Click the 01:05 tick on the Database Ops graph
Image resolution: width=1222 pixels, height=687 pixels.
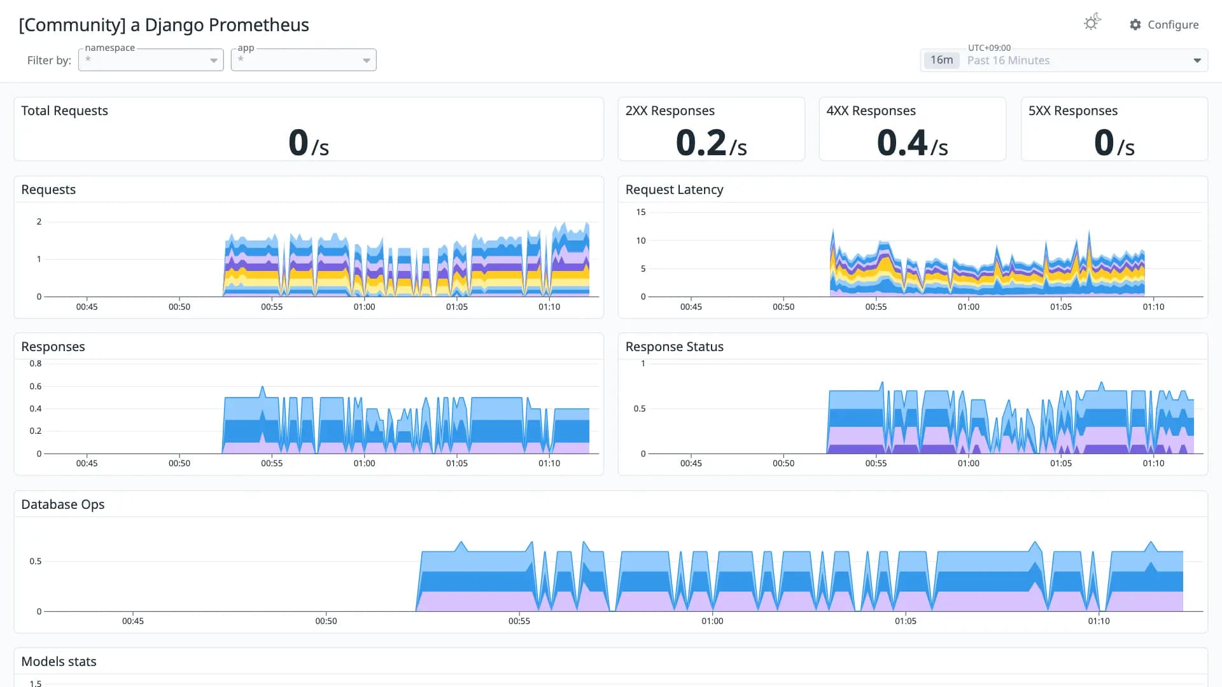click(906, 621)
